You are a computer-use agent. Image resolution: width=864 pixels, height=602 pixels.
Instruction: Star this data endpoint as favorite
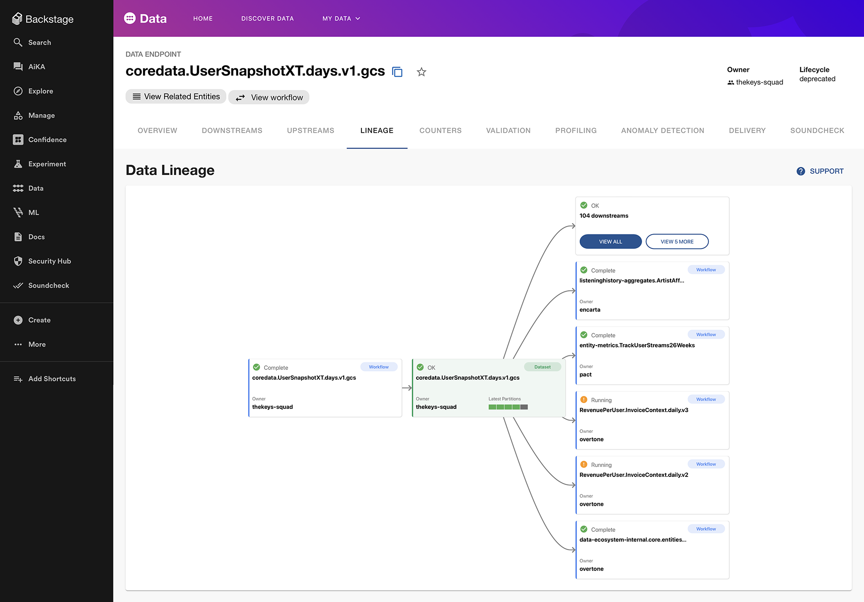tap(421, 72)
